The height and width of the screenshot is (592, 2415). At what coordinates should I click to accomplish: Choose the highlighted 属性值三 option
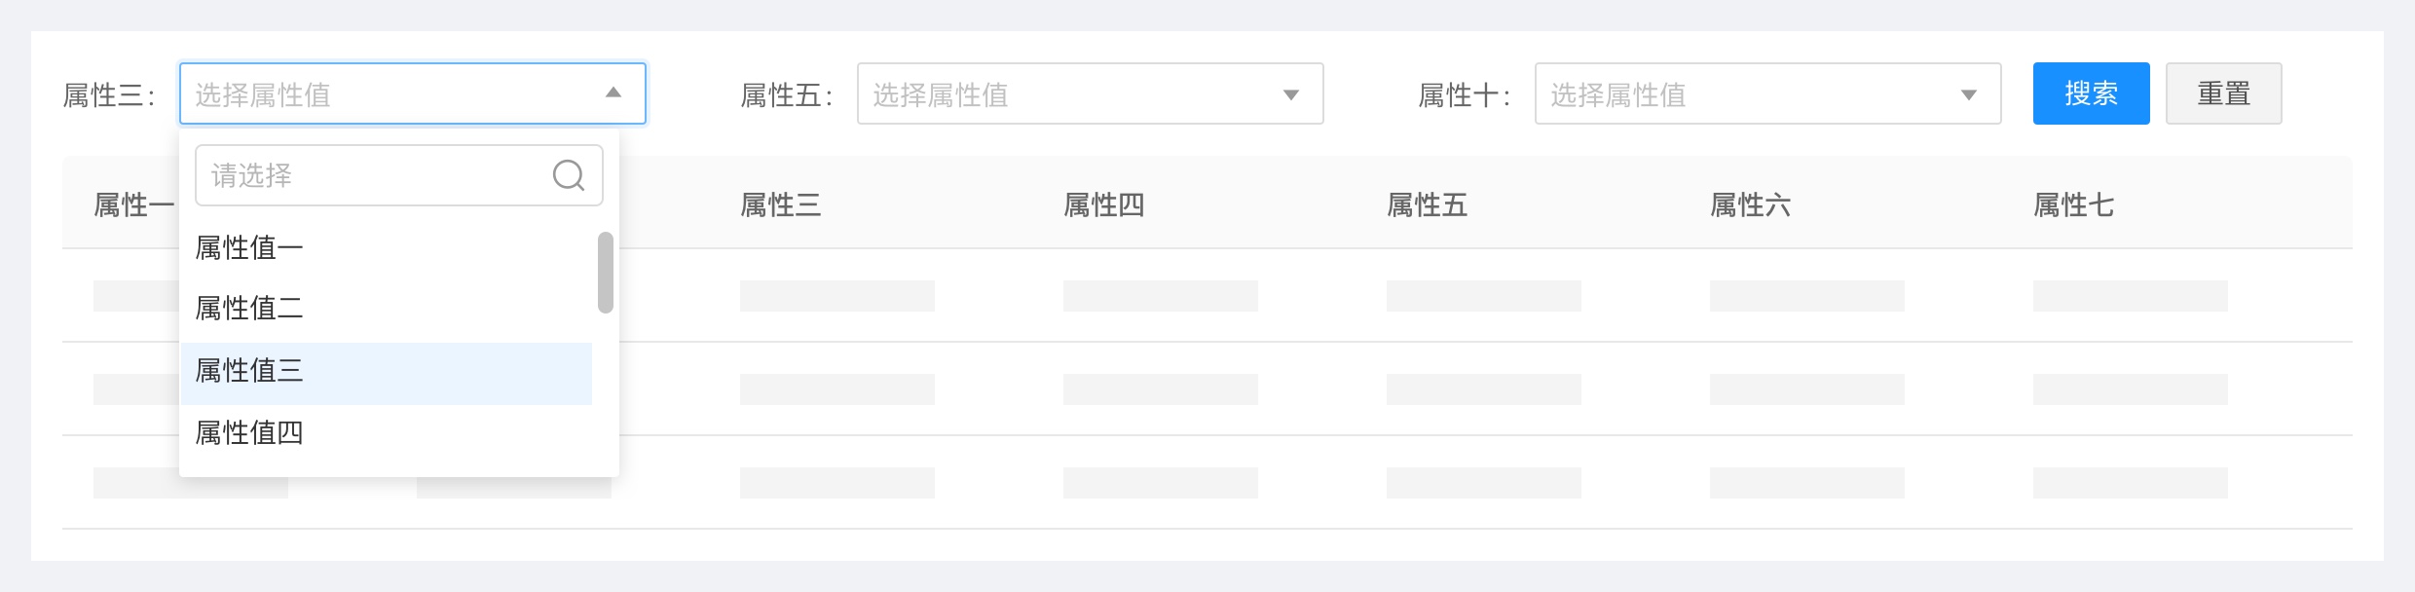[x=249, y=371]
